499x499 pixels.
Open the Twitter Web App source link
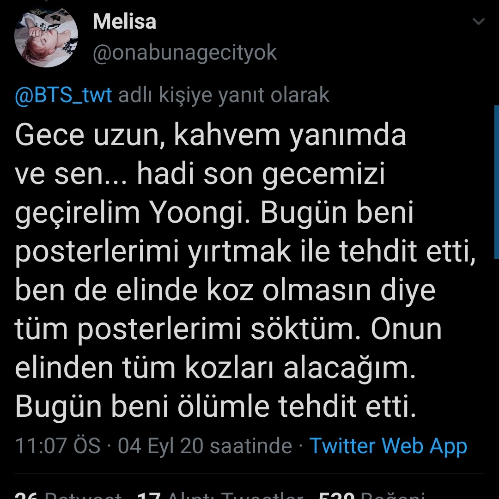point(388,446)
